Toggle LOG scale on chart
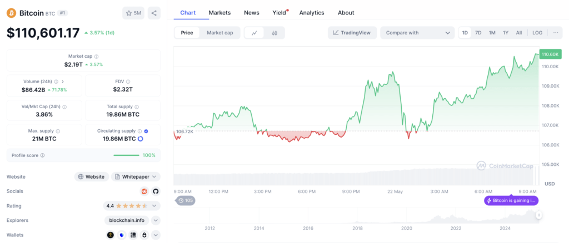The height and width of the screenshot is (243, 569). click(x=537, y=33)
